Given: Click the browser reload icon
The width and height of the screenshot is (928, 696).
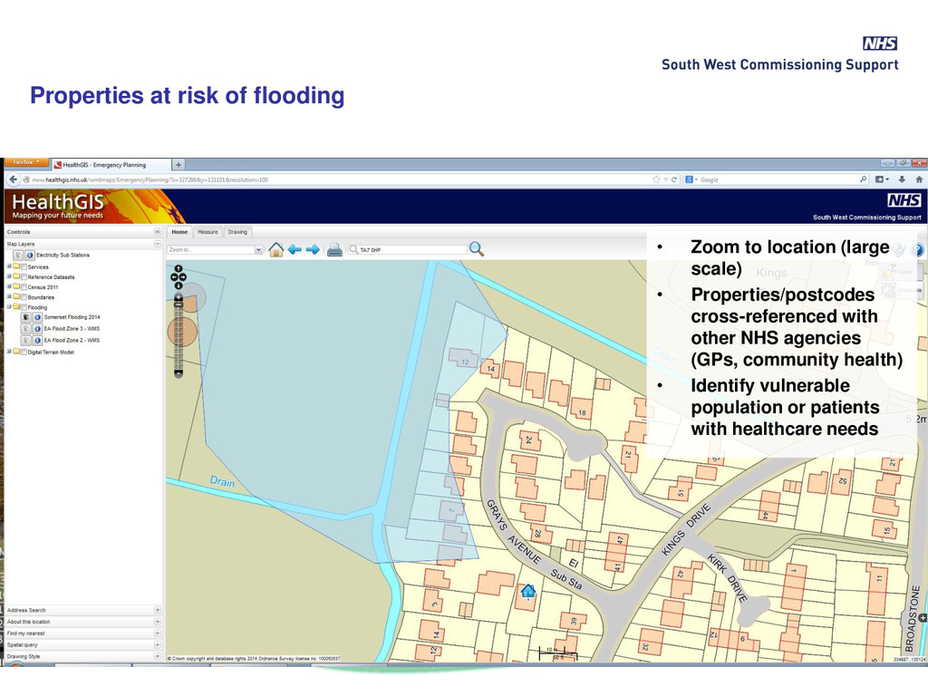Looking at the screenshot, I should click(x=674, y=179).
